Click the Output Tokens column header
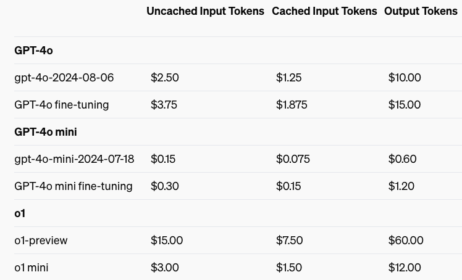 [x=421, y=11]
